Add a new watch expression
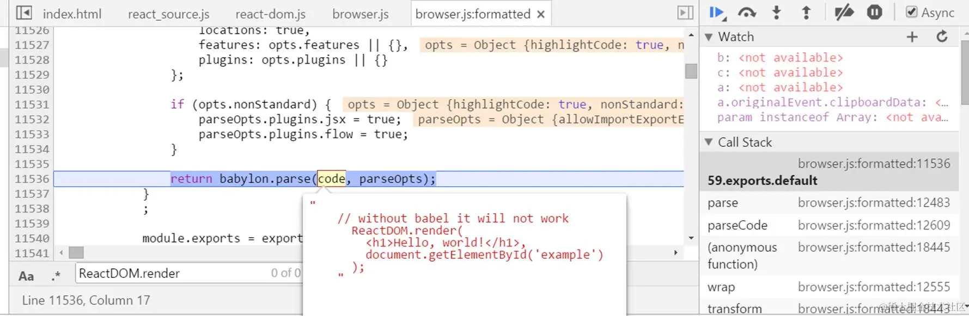 (x=912, y=37)
